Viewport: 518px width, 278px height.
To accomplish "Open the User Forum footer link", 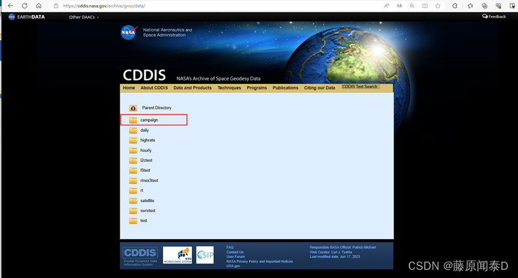I will coord(236,257).
